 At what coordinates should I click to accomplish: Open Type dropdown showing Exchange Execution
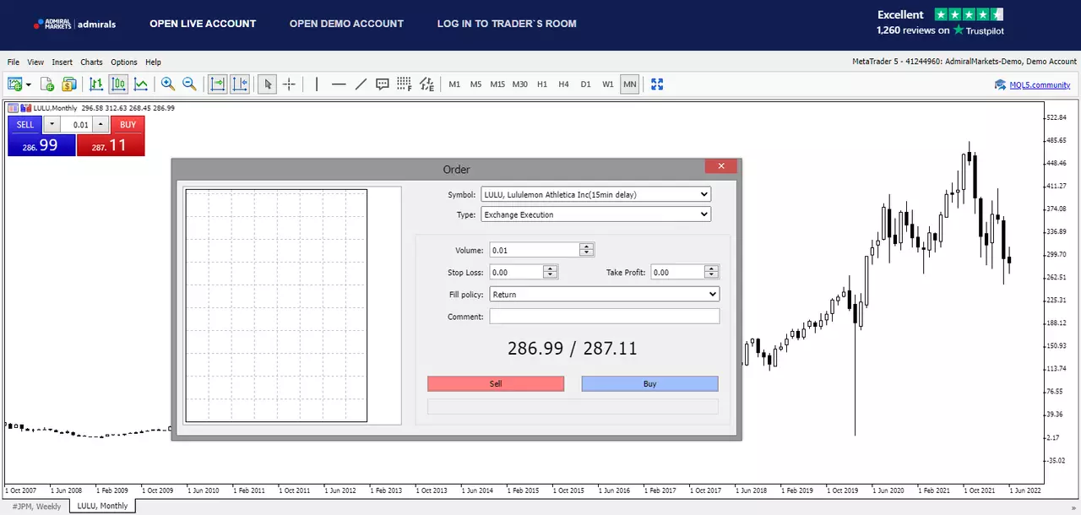[x=596, y=214]
